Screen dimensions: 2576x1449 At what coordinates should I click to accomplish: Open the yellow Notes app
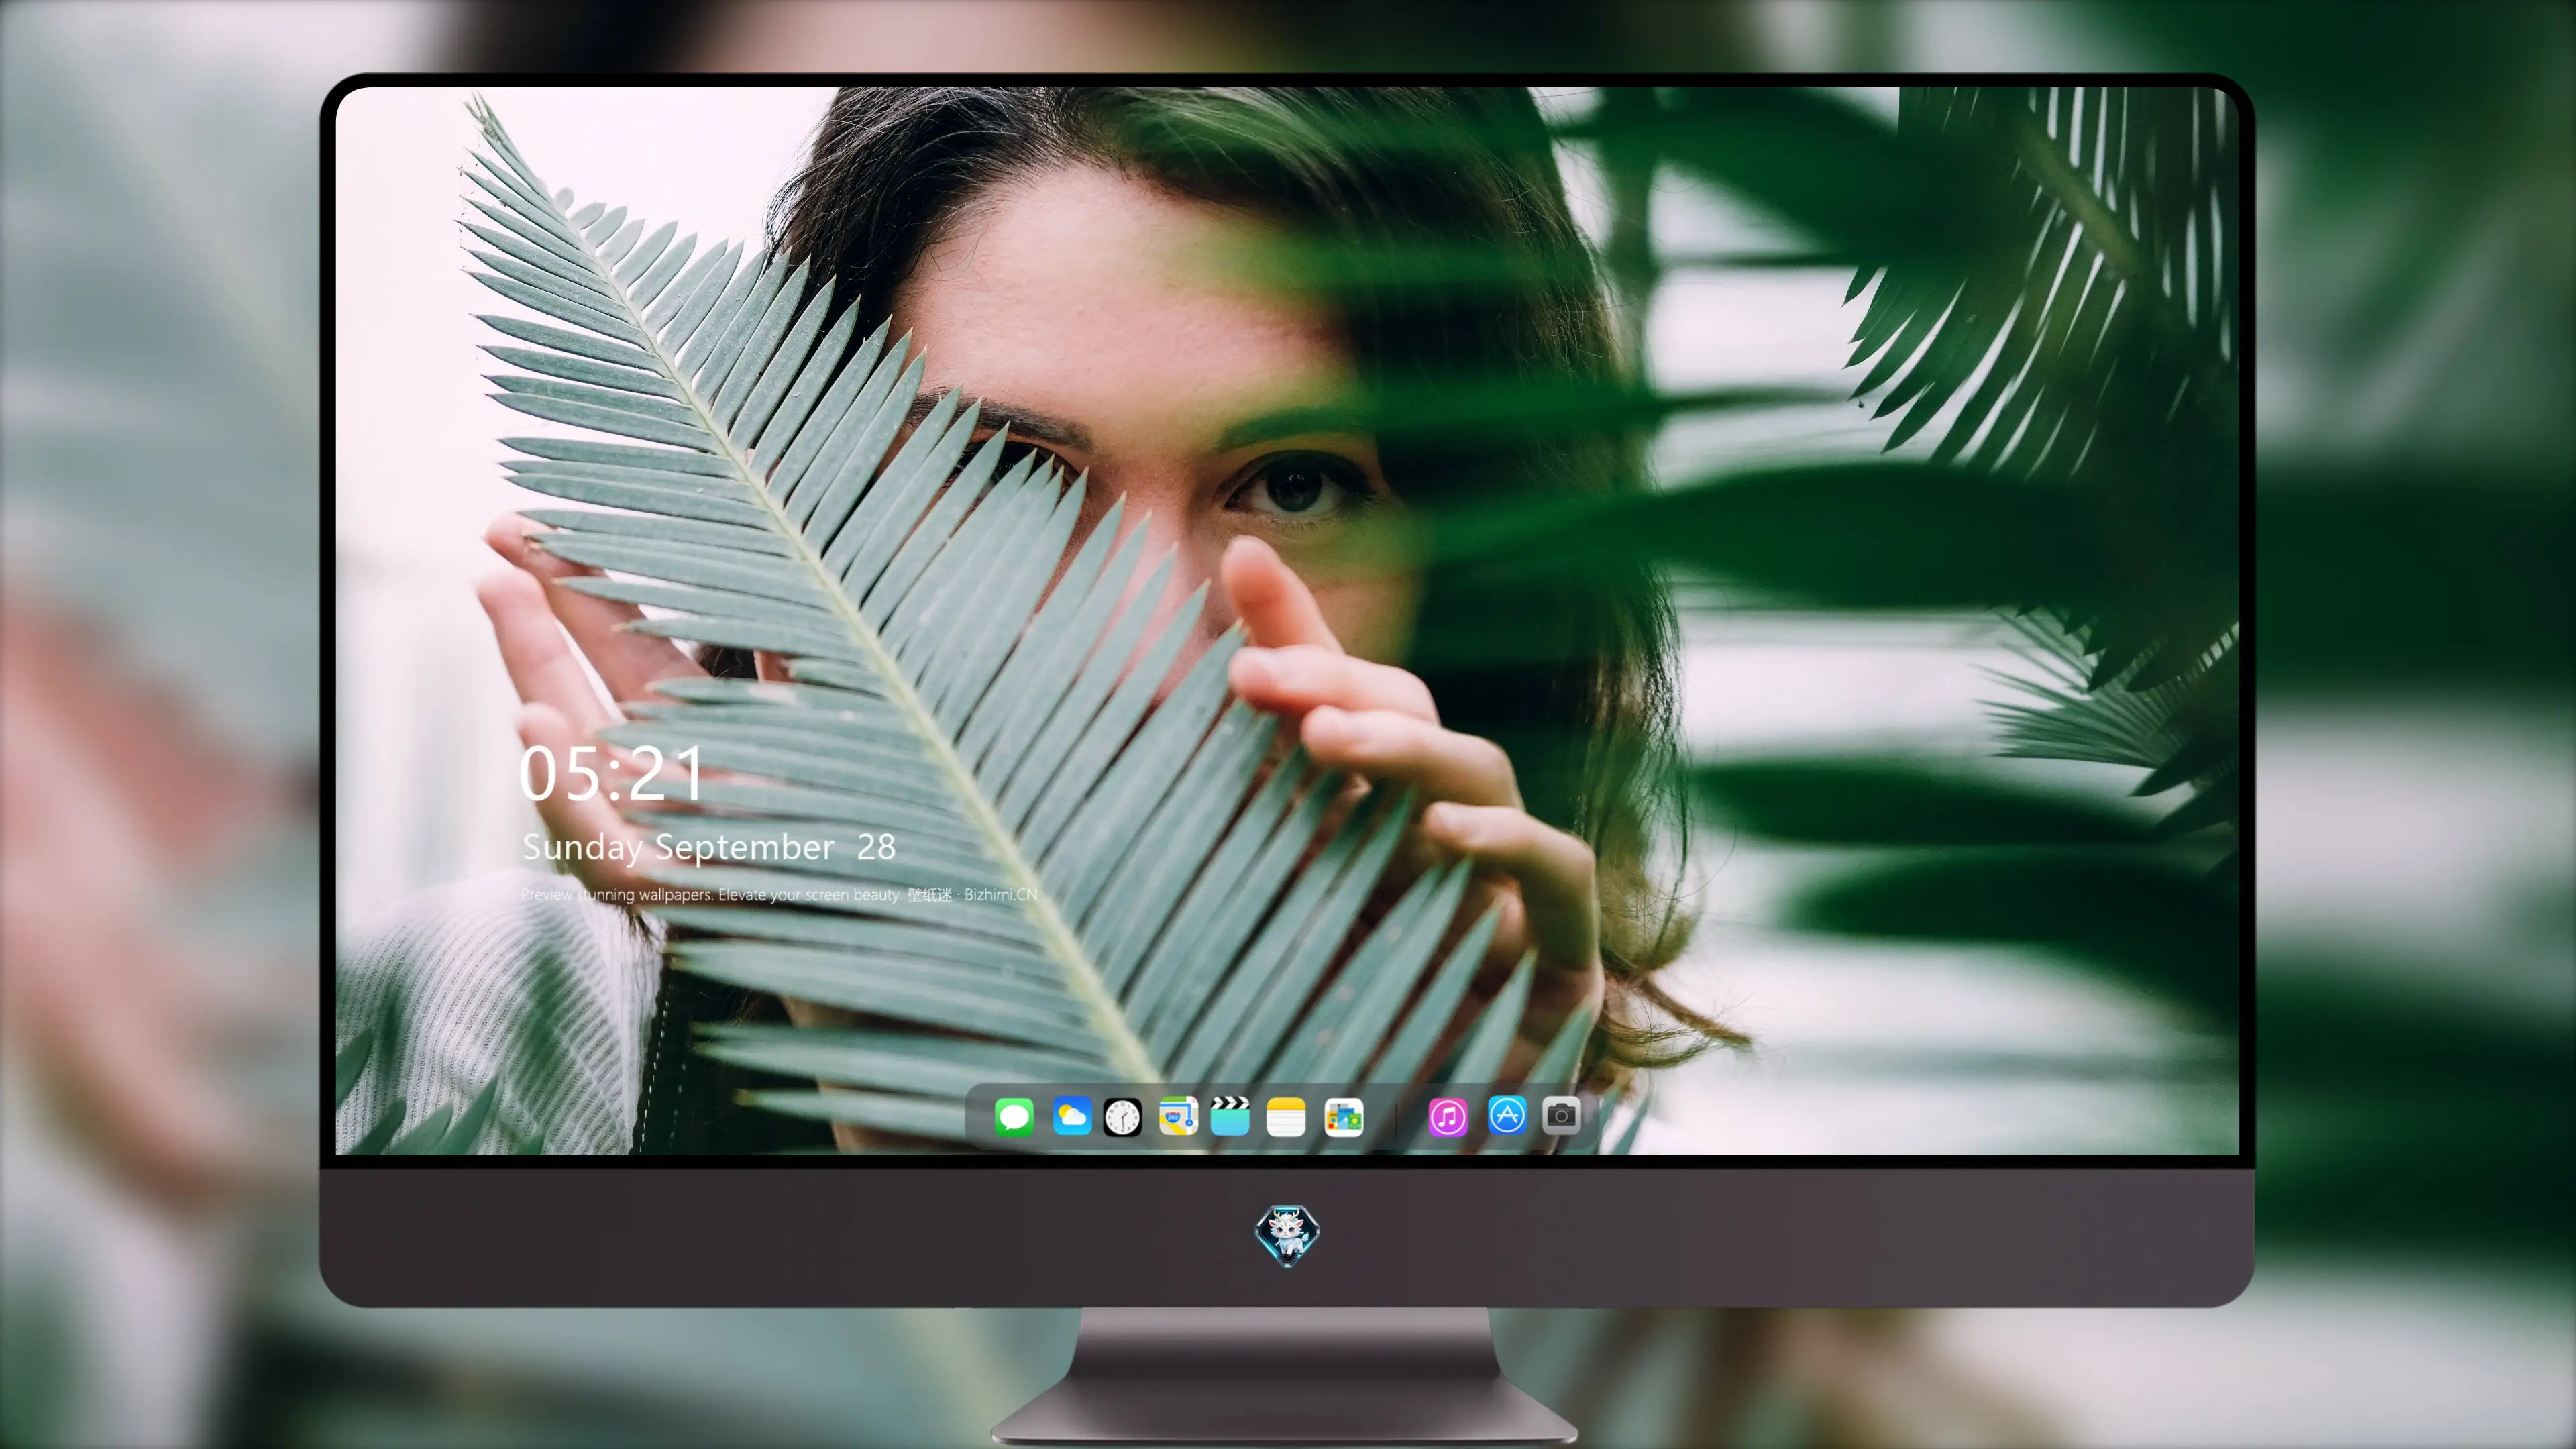tap(1286, 1116)
